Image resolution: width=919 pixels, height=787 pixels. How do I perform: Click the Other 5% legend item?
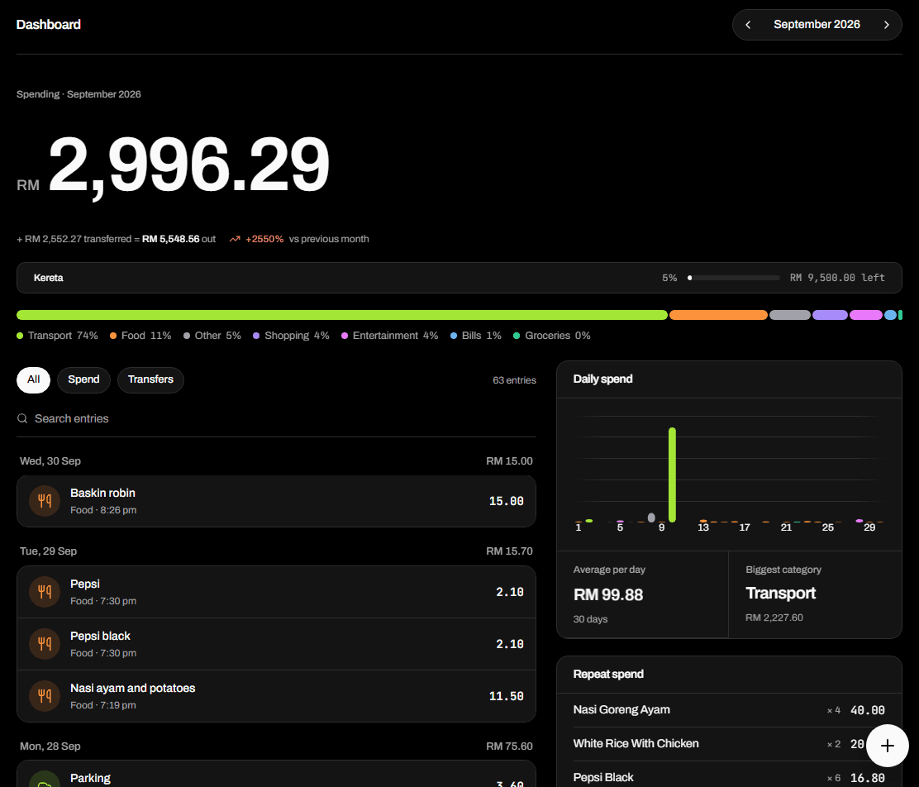pyautogui.click(x=212, y=336)
